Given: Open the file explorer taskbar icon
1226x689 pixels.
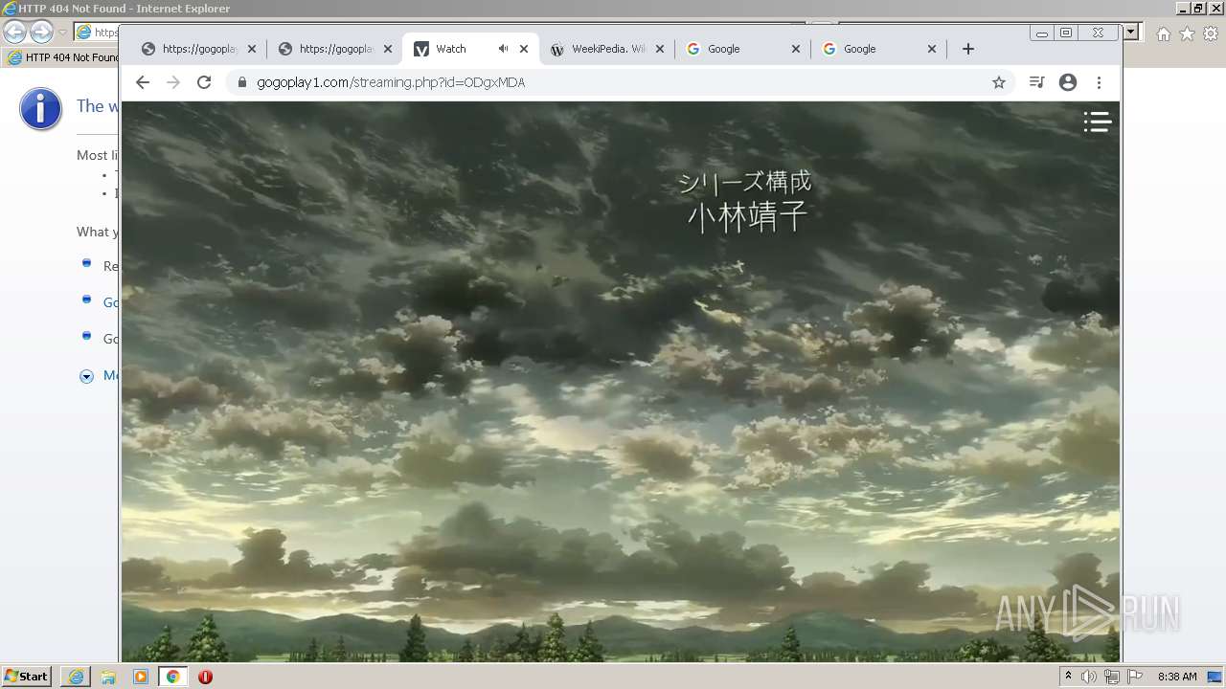Looking at the screenshot, I should pos(108,677).
